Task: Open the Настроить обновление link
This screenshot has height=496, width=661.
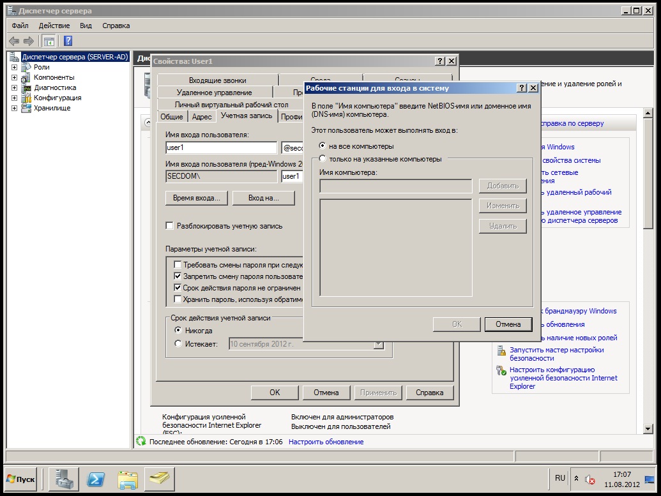Action: click(326, 442)
